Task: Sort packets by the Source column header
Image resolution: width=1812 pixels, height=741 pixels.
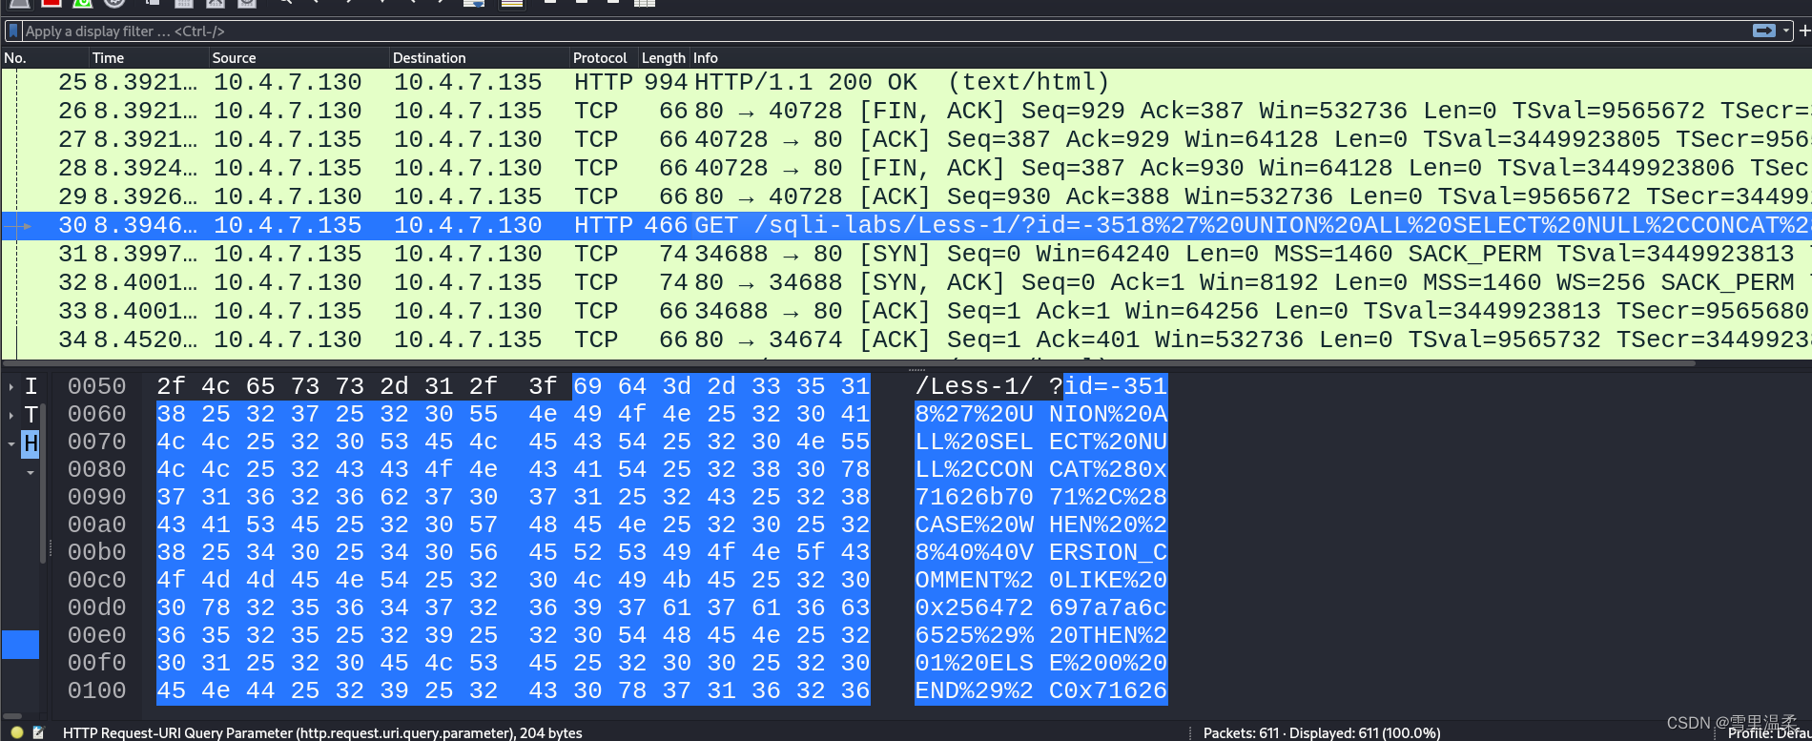Action: [x=299, y=58]
